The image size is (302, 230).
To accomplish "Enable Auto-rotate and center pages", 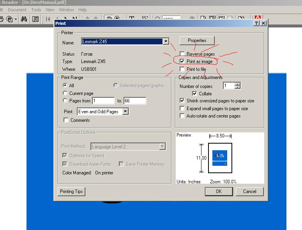I will [182, 116].
